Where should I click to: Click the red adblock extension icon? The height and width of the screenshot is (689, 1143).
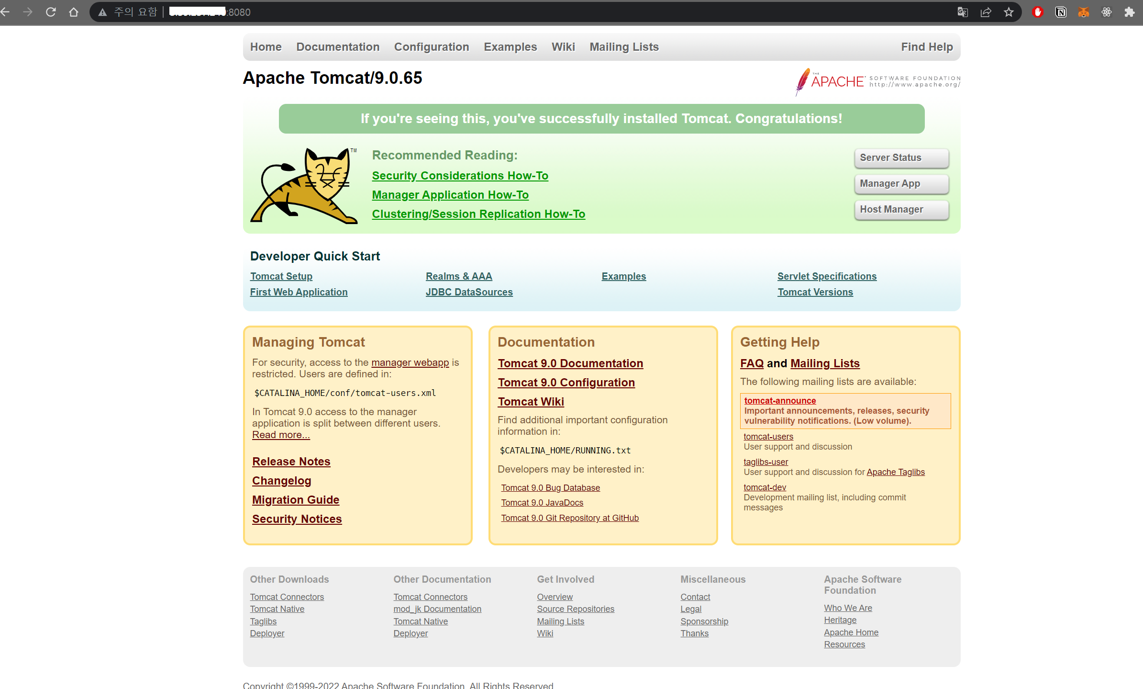pos(1037,12)
